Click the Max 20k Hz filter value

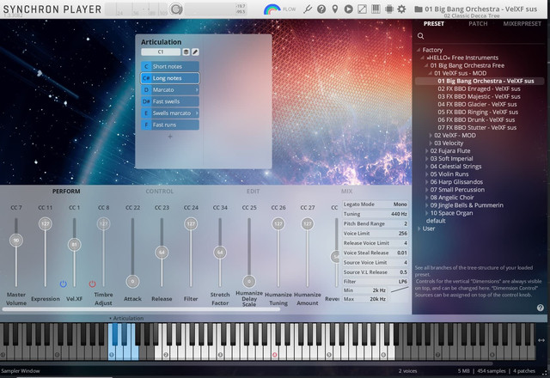[x=378, y=299]
